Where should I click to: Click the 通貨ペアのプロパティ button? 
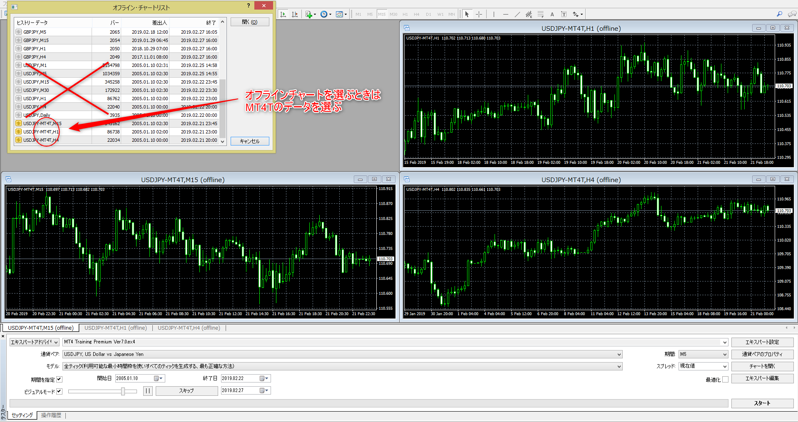[x=762, y=354]
